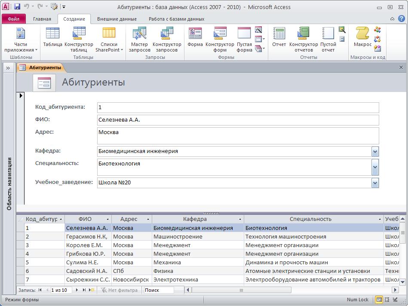This screenshot has width=408, height=306.
Task: Open the Кафедра dropdown list
Action: [x=374, y=152]
